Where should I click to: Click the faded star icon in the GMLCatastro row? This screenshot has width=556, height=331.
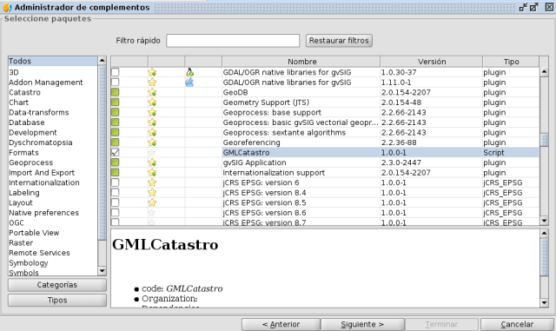pos(152,153)
